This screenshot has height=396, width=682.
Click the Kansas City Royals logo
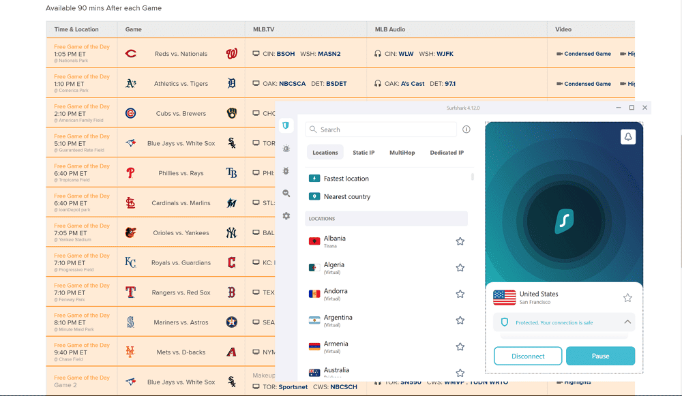(x=130, y=262)
